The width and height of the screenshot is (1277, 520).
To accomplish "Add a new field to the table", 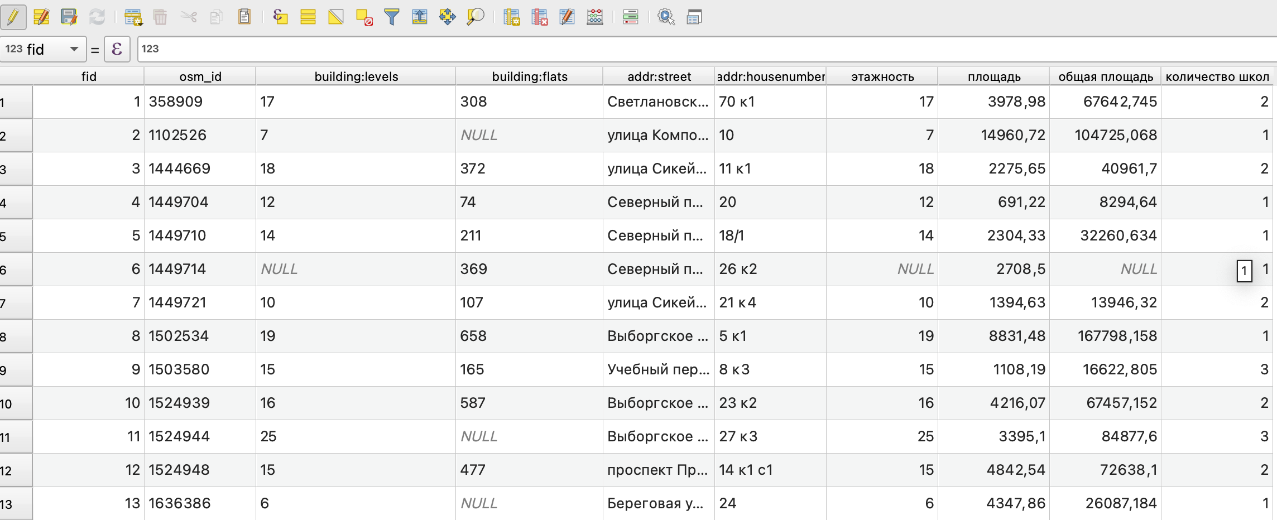I will [x=512, y=17].
